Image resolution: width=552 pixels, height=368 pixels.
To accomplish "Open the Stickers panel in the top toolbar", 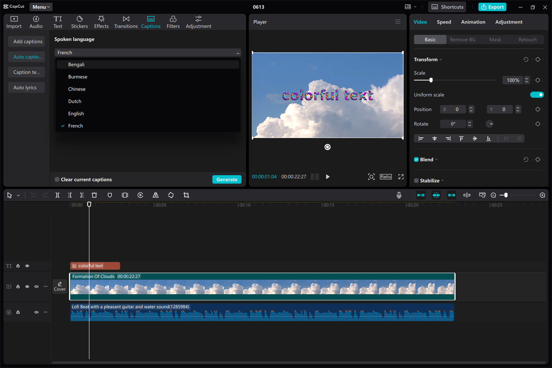I will pos(79,22).
